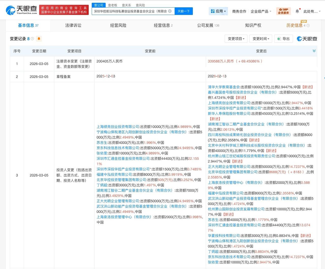
Task: Open 嘉兴嘉国叁号股权投资合伙企业 link
Action: (243, 92)
